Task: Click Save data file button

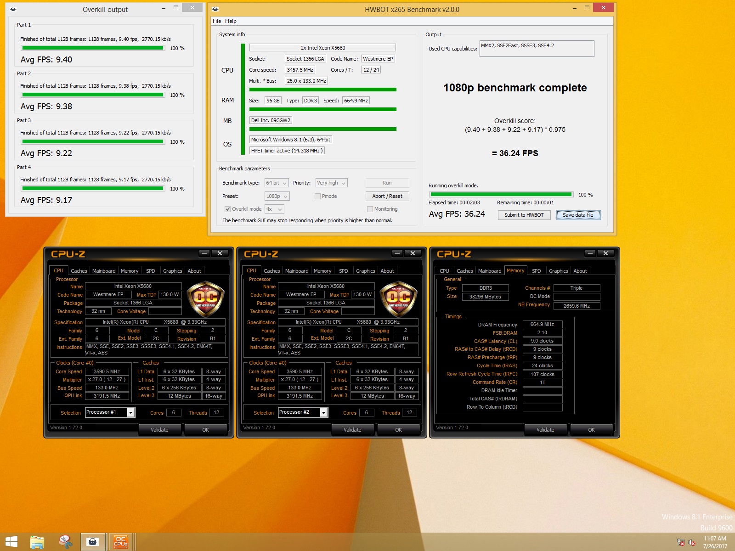Action: 578,215
